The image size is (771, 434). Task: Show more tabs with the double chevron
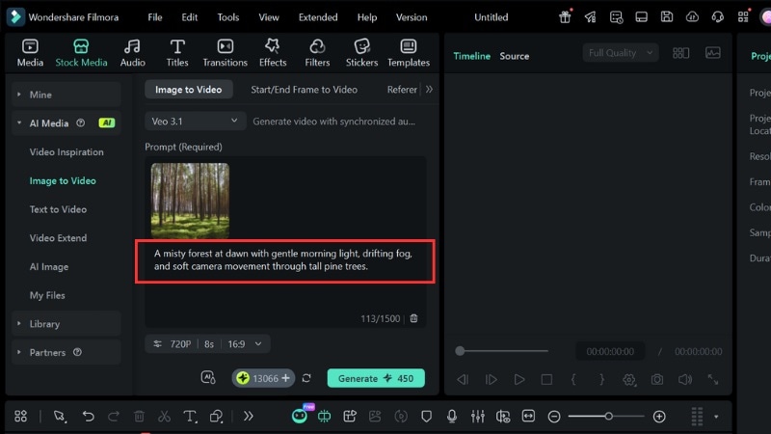(x=429, y=89)
